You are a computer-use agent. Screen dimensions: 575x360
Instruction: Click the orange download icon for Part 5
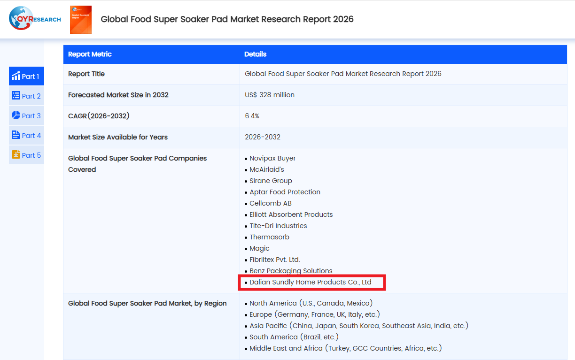click(x=16, y=155)
